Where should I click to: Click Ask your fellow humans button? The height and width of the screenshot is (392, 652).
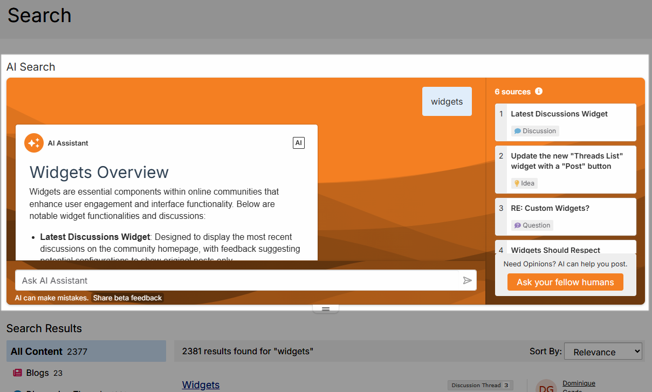click(x=565, y=282)
